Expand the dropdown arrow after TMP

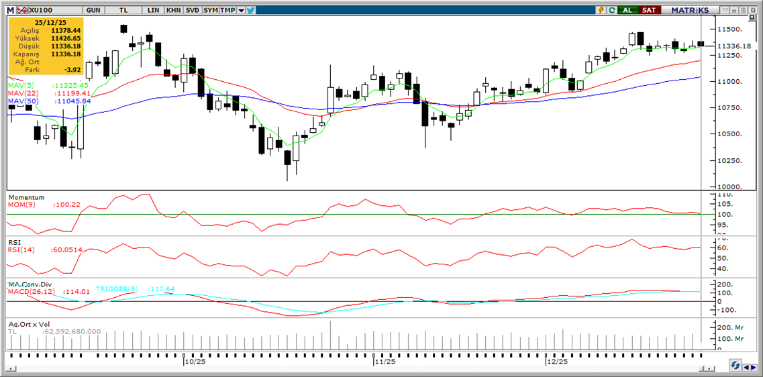[241, 10]
